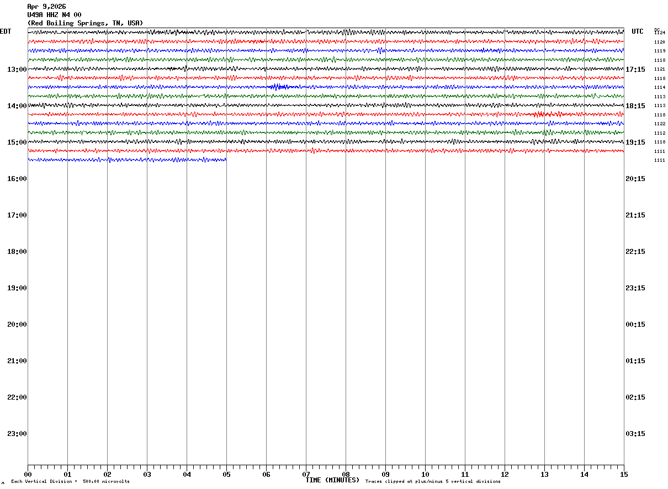Click the DC offset value '1119'

[660, 51]
